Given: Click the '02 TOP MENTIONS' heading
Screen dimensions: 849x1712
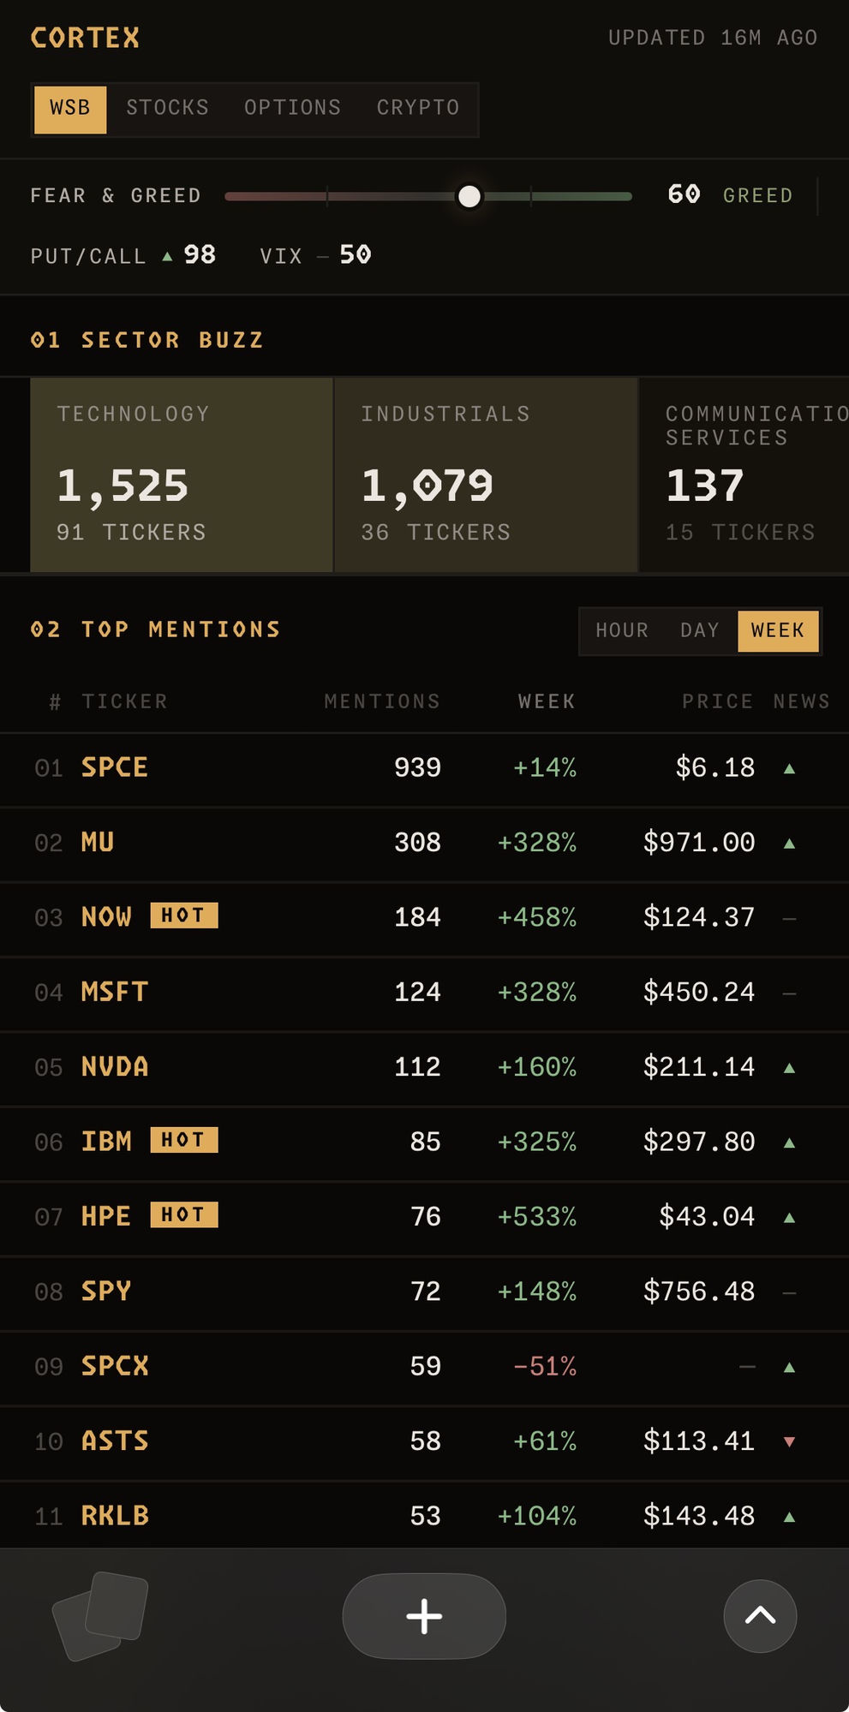Looking at the screenshot, I should click(156, 630).
